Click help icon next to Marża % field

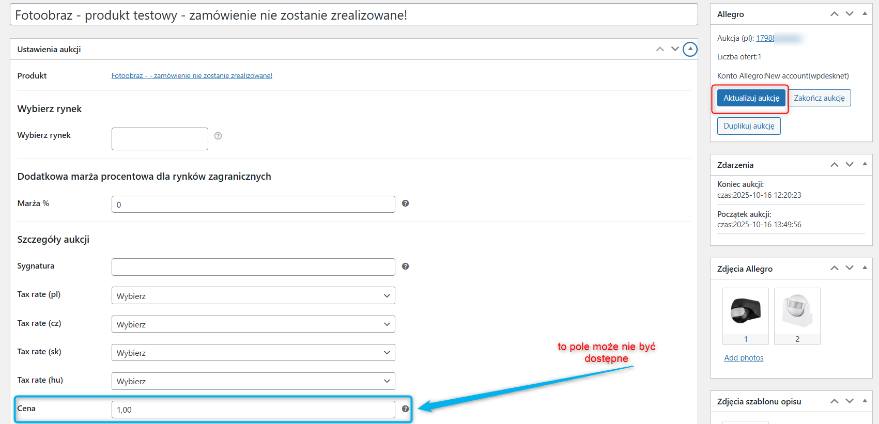[x=405, y=203]
